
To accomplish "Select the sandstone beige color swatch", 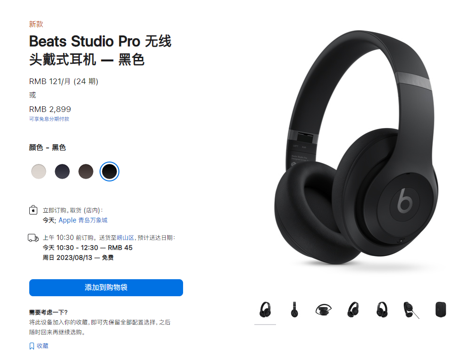I will (39, 171).
